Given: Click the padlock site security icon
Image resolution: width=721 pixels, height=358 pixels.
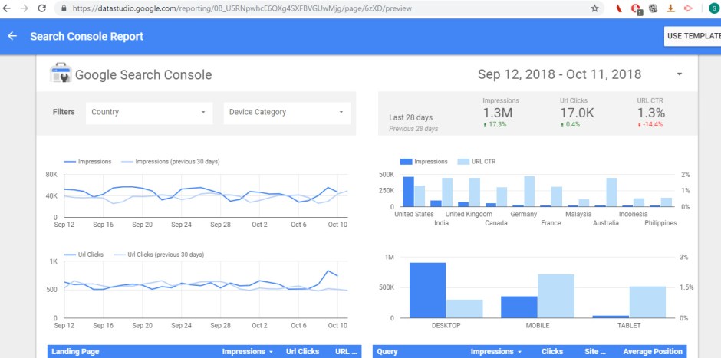Looking at the screenshot, I should [x=63, y=8].
